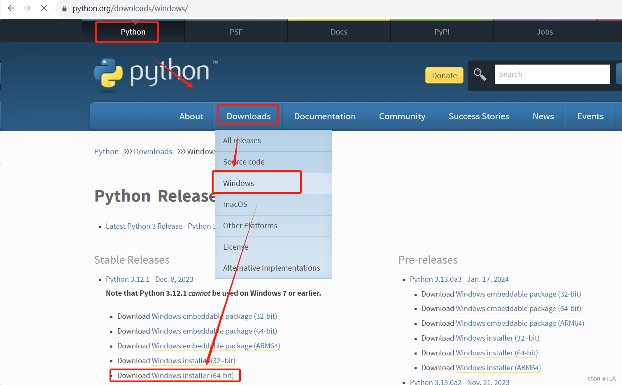Click the address bar URL
Screen dimensions: 622x385
130,8
